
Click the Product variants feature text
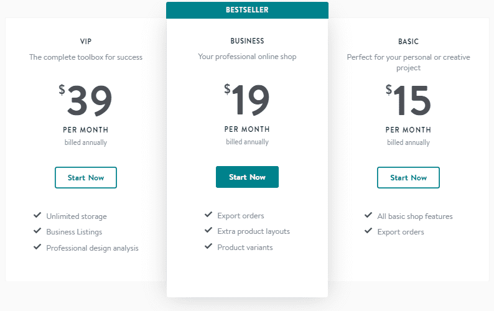click(x=245, y=248)
